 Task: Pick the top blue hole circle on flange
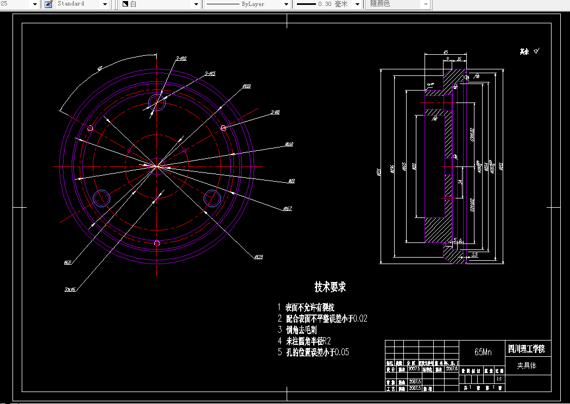(x=157, y=102)
